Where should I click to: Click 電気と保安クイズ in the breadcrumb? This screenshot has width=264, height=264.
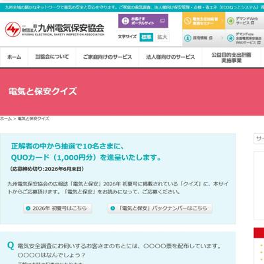[33, 119]
